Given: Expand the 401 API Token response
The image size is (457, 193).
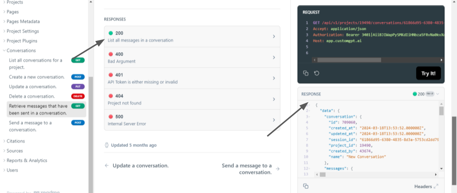Looking at the screenshot, I should (192, 78).
